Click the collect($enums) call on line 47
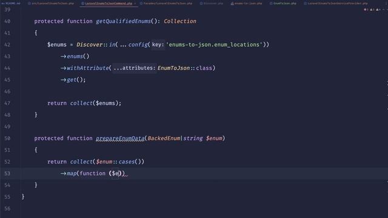The height and width of the screenshot is (218, 388). coord(95,104)
